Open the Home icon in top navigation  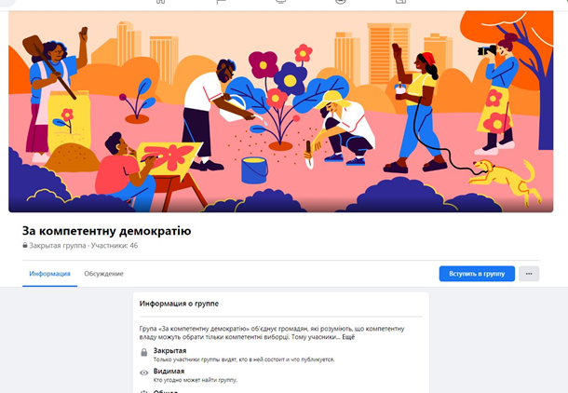160,2
